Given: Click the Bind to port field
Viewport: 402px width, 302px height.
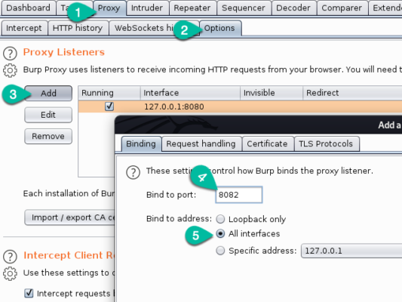Looking at the screenshot, I should (238, 195).
